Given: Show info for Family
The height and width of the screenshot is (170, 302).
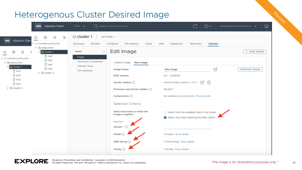Looking at the screenshot, I should (124, 149).
